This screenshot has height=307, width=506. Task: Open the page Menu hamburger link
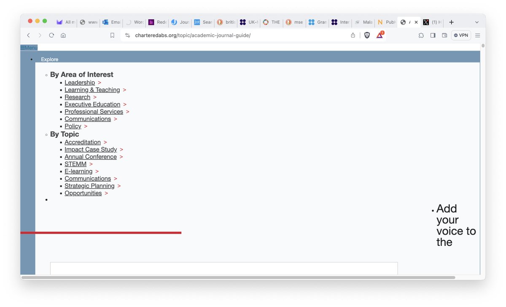[x=29, y=48]
